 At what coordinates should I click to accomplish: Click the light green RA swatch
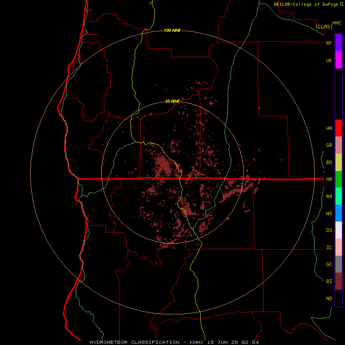tap(338, 196)
